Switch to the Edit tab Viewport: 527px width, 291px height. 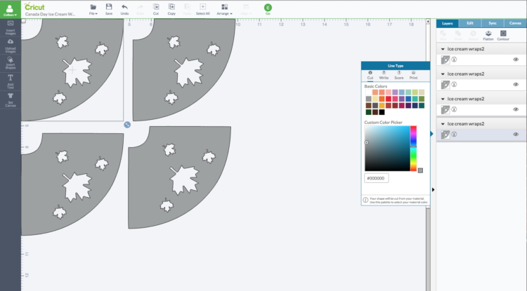[470, 23]
